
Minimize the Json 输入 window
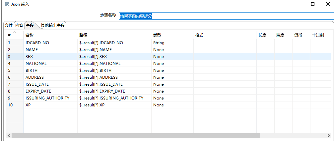click(x=298, y=4)
